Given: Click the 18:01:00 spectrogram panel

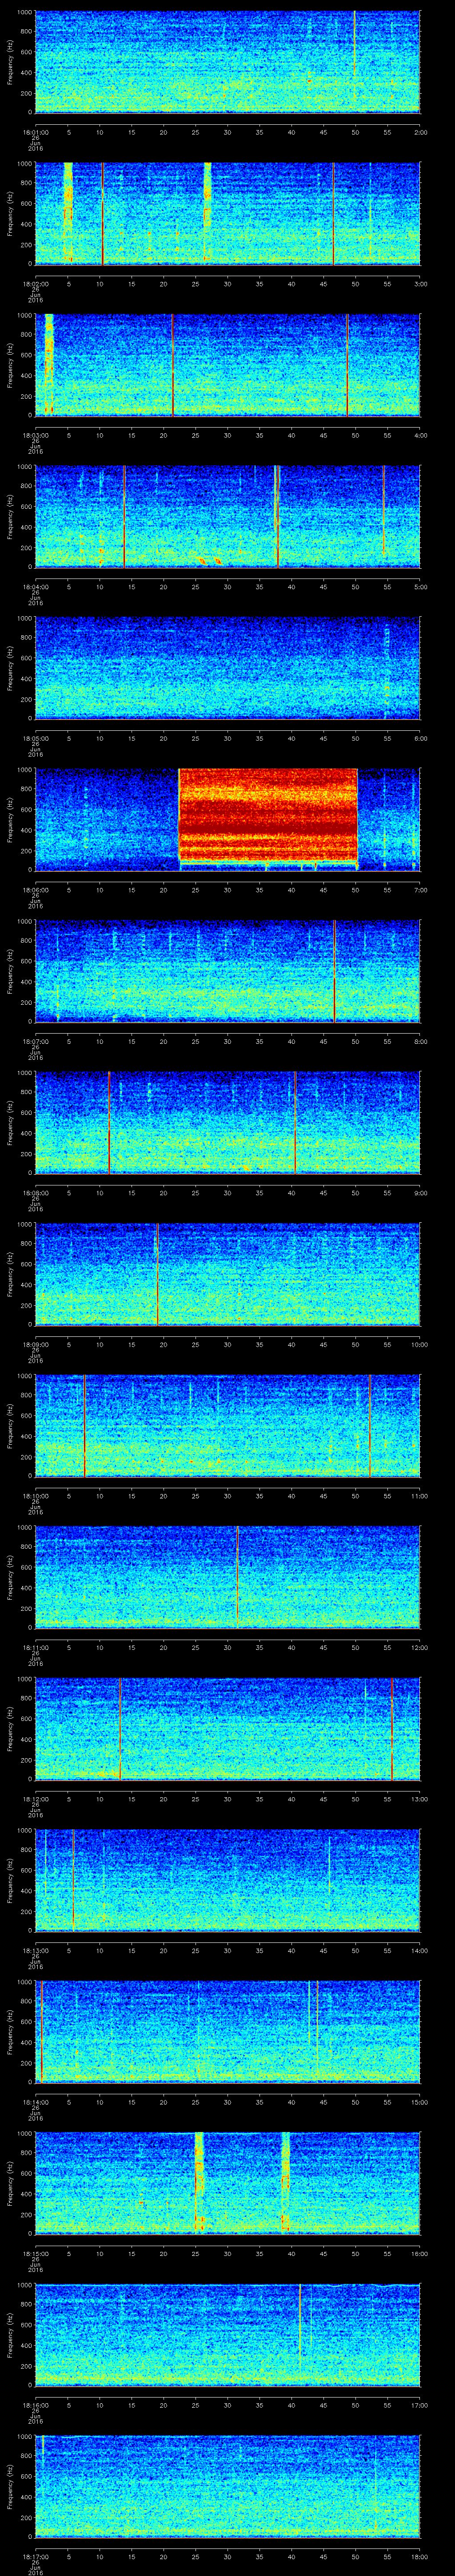Looking at the screenshot, I should pos(228,62).
